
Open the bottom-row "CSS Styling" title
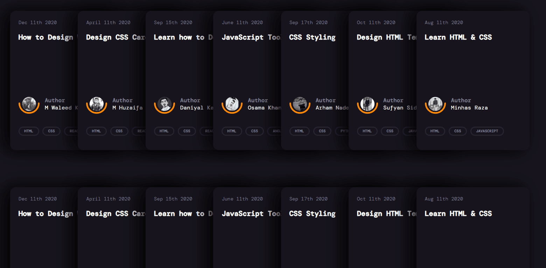tap(312, 214)
